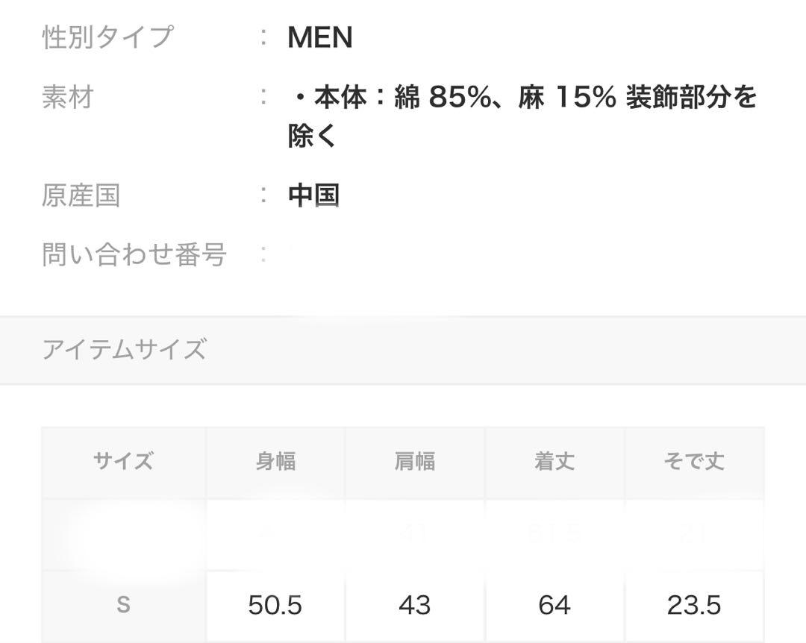
Task: Click the 着丈 column header
Action: coord(554,462)
